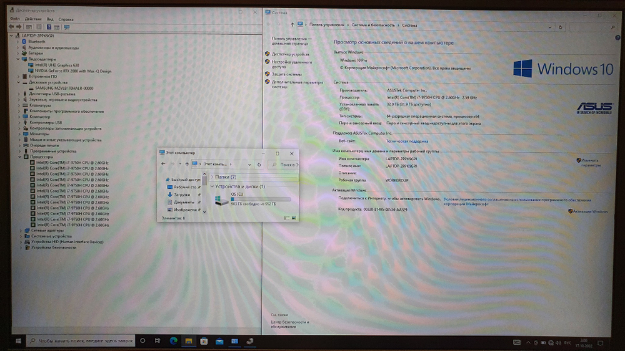Click the Батареи category icon
The height and width of the screenshot is (351, 625).
click(24, 53)
